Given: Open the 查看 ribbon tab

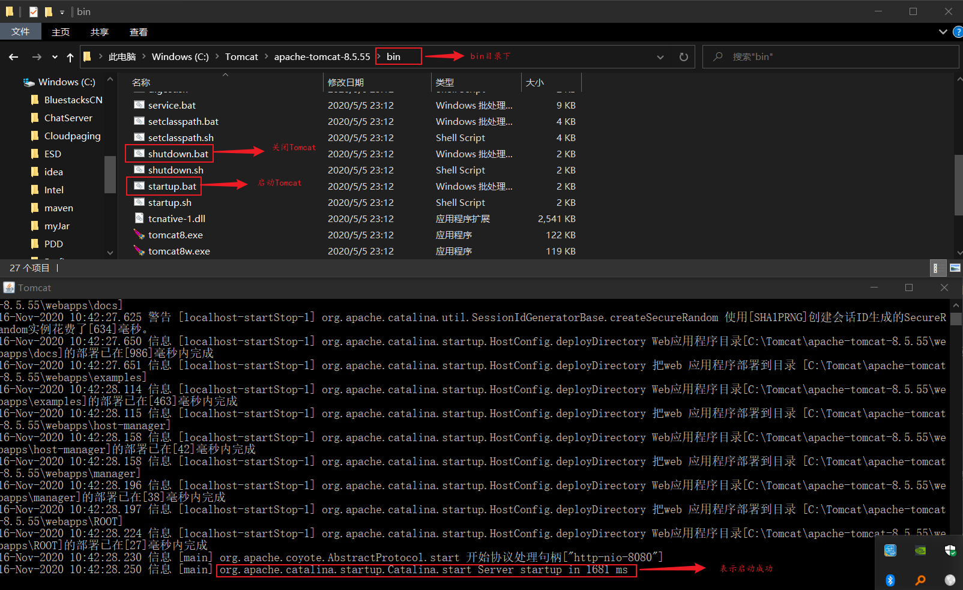Looking at the screenshot, I should pos(139,32).
